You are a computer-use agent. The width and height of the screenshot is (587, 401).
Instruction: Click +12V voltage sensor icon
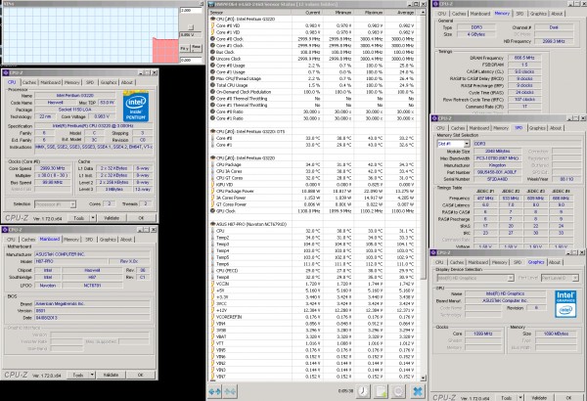point(212,310)
